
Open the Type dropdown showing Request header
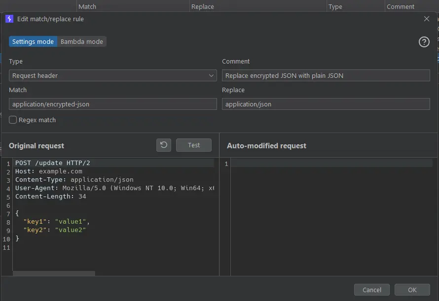[113, 75]
